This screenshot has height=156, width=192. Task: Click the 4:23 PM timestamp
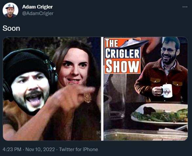pos(12,149)
